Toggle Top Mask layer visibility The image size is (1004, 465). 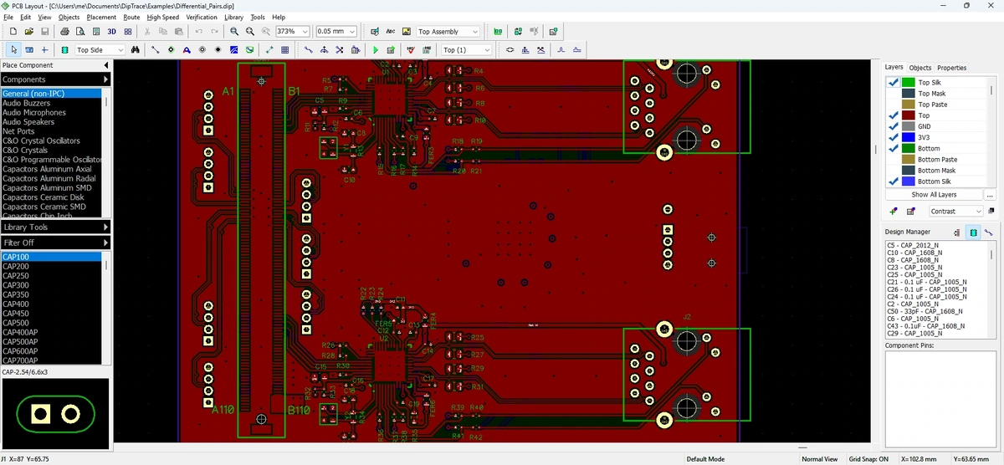pyautogui.click(x=893, y=94)
